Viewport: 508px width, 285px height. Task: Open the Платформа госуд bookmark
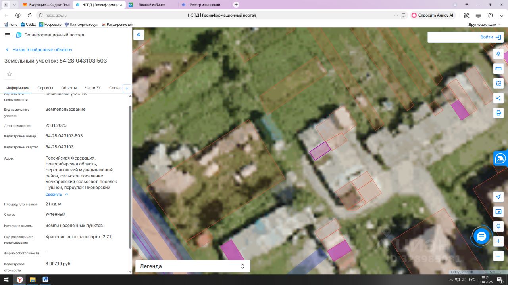click(81, 25)
